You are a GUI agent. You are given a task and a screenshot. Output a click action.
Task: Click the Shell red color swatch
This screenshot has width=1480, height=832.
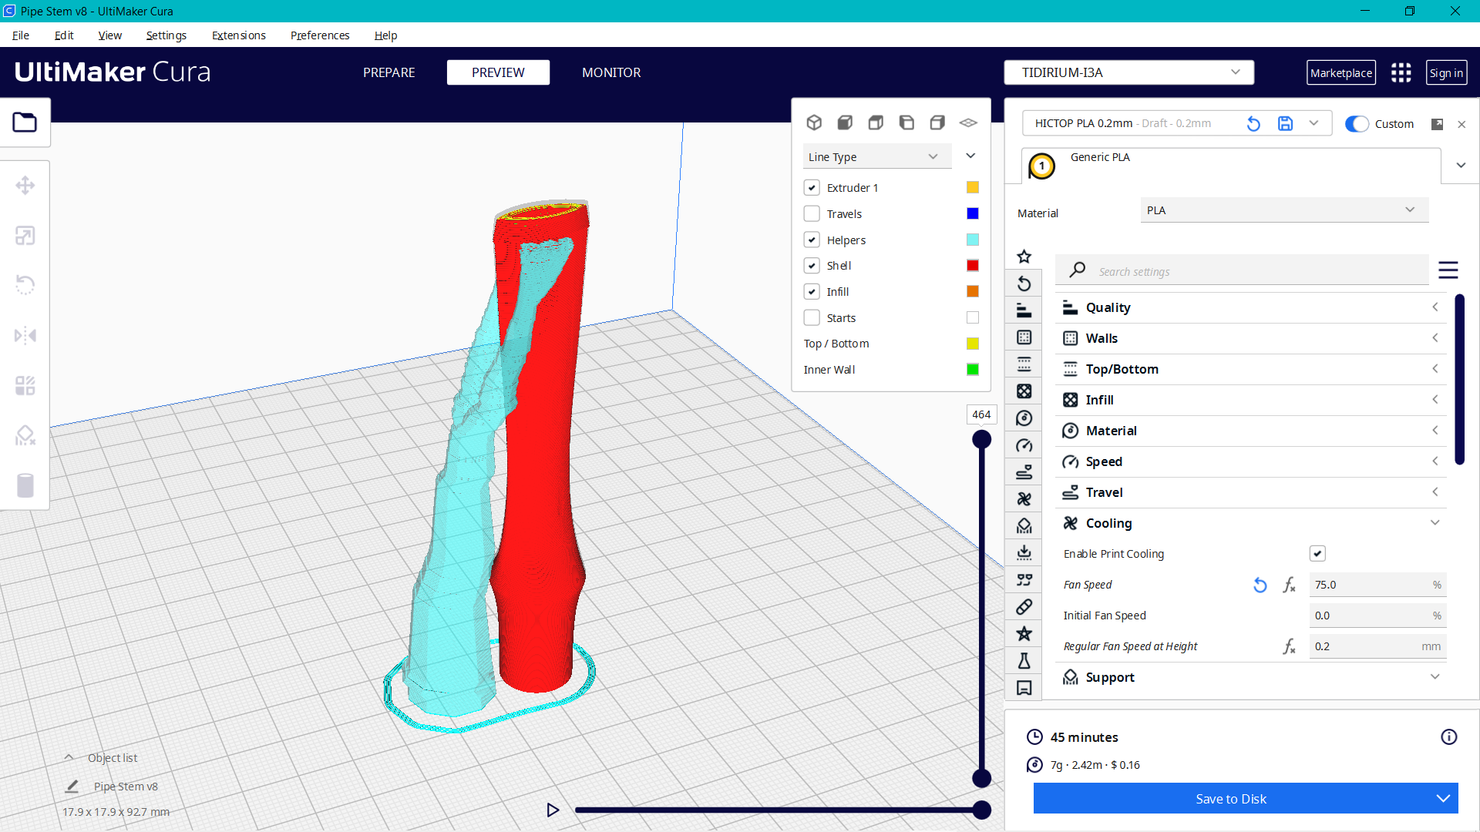click(x=972, y=265)
